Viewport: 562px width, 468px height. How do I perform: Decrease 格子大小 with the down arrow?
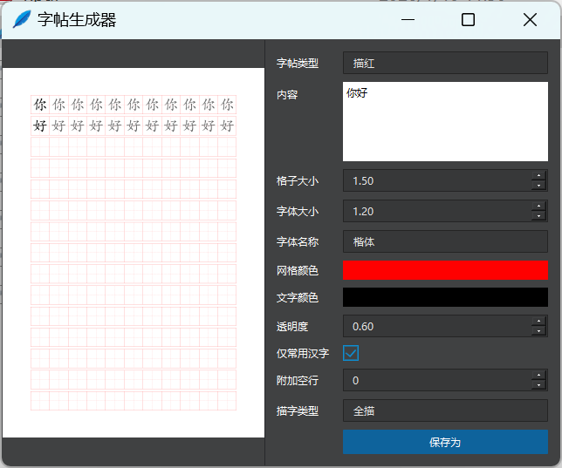(539, 186)
